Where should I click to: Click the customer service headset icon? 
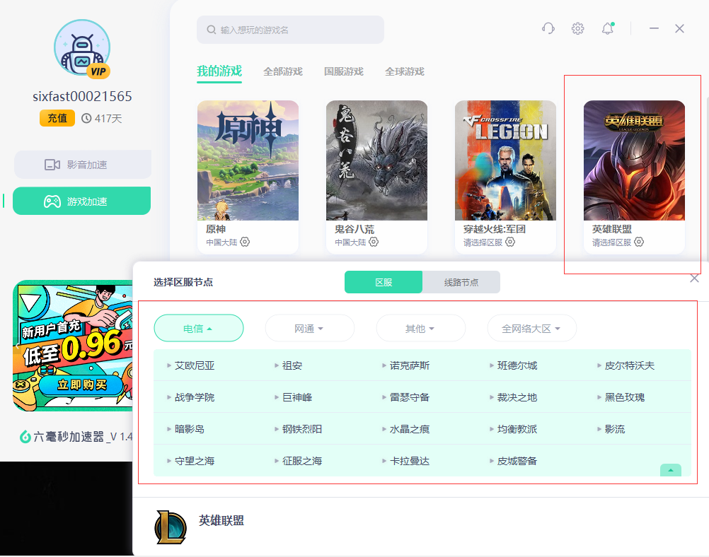point(548,28)
